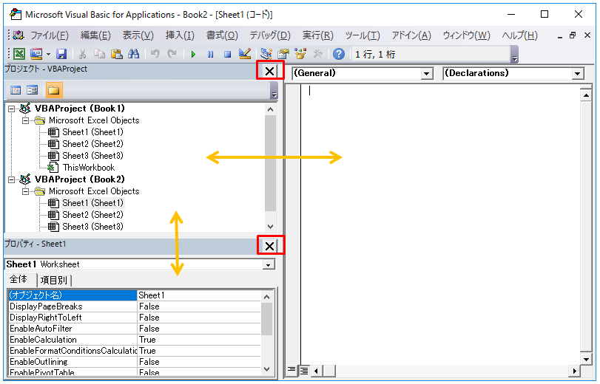Open dropdown arrow beside Insert UserForm icon
The image size is (600, 384).
48,54
